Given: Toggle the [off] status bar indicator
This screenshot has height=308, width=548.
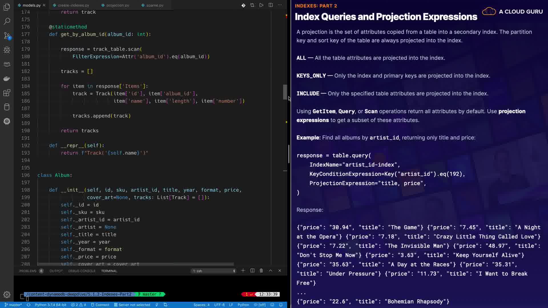Looking at the screenshot, I should tap(260, 305).
